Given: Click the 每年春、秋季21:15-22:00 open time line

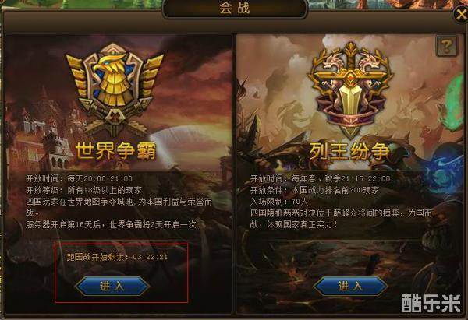Looking at the screenshot, I should [321, 179].
